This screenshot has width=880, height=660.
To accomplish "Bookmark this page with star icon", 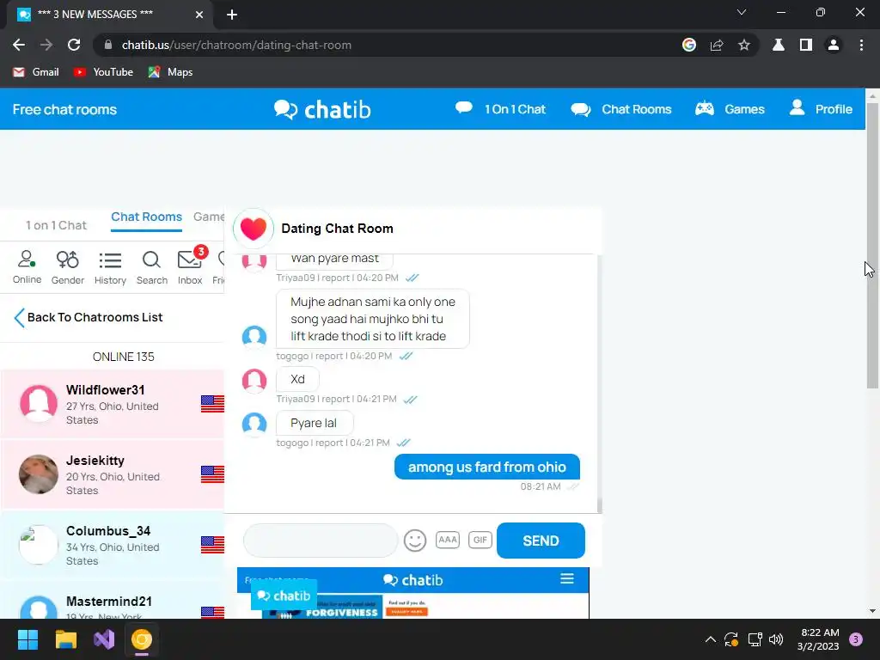I will click(x=743, y=45).
